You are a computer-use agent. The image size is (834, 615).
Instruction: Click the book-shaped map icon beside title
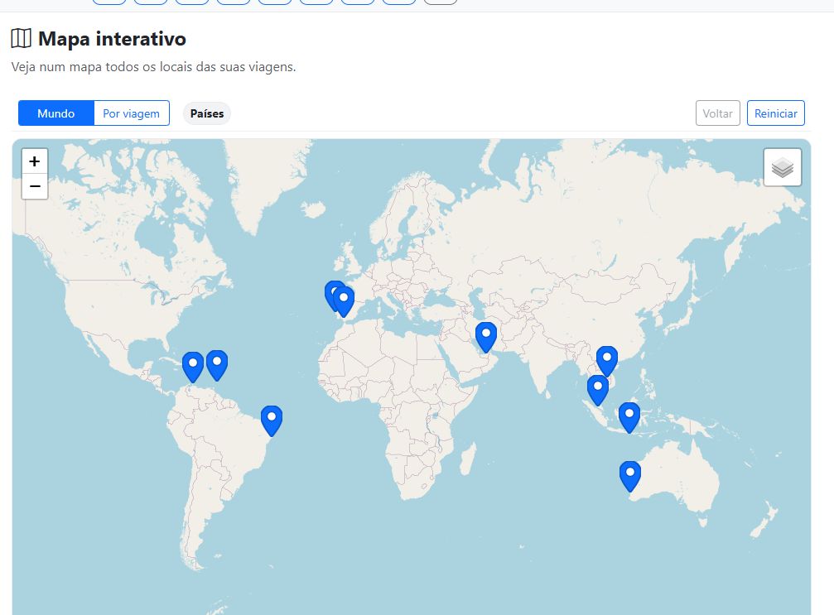[x=22, y=38]
